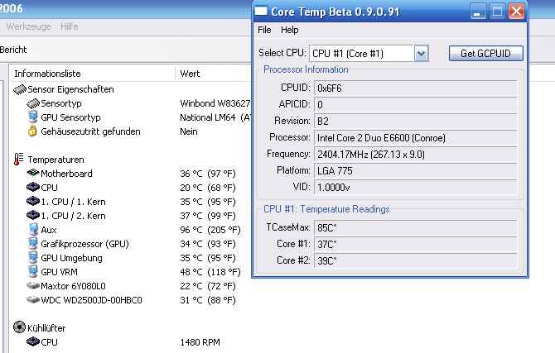Click the Aux temperature icon
Image resolution: width=555 pixels, height=353 pixels.
click(33, 229)
